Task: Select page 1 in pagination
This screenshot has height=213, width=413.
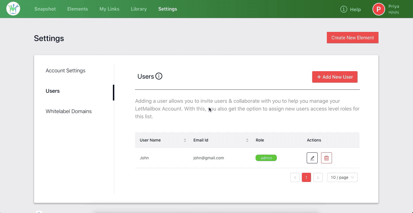Action: (x=306, y=177)
